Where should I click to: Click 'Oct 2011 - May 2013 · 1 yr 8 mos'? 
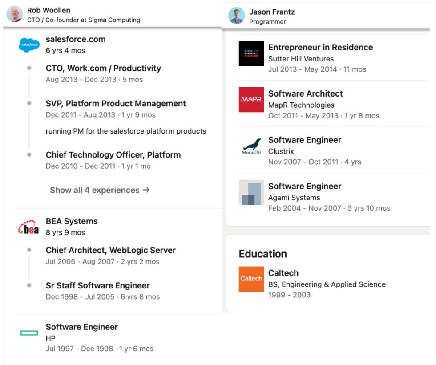click(324, 115)
